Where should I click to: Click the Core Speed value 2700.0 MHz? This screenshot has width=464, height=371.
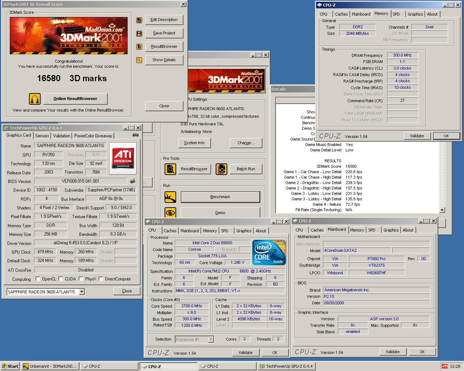click(192, 306)
